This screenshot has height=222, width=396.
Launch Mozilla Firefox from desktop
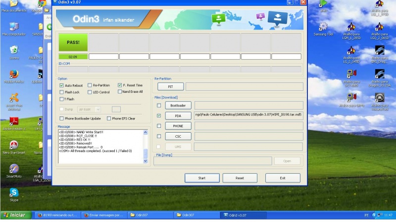click(14, 76)
